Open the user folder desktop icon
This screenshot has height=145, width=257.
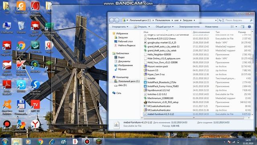(7, 7)
